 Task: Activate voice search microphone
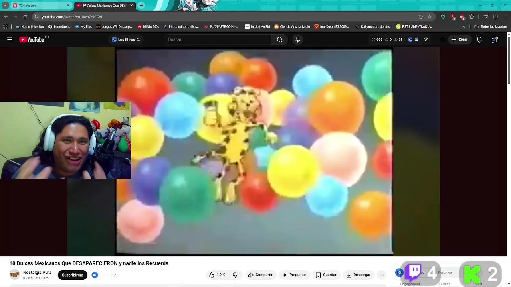297,39
